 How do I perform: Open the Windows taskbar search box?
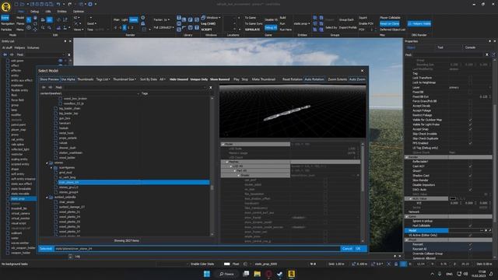226,274
